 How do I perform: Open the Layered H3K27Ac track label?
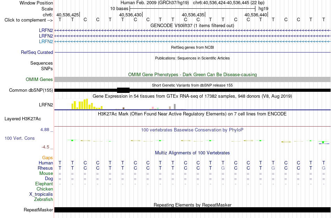[23, 119]
